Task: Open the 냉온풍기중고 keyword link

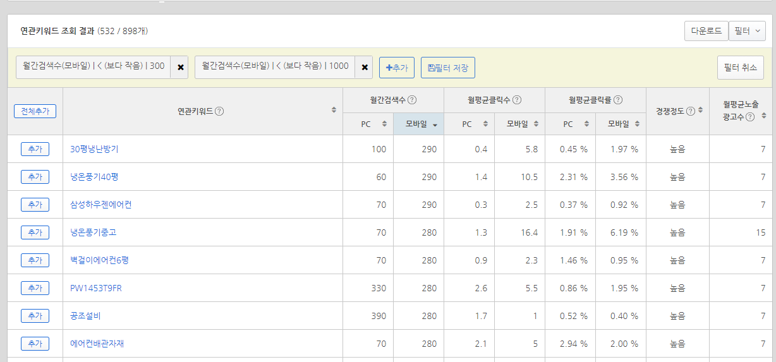Action: [94, 232]
